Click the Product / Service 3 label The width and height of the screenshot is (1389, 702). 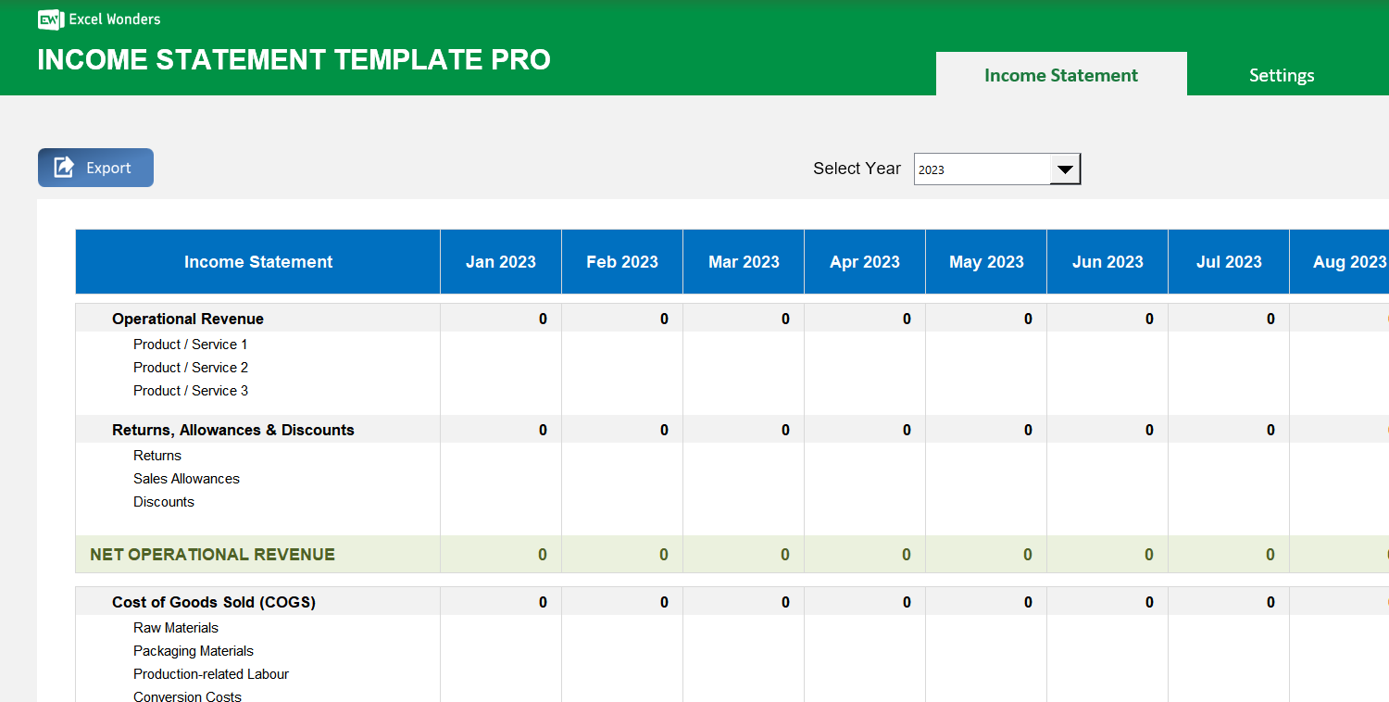190,390
